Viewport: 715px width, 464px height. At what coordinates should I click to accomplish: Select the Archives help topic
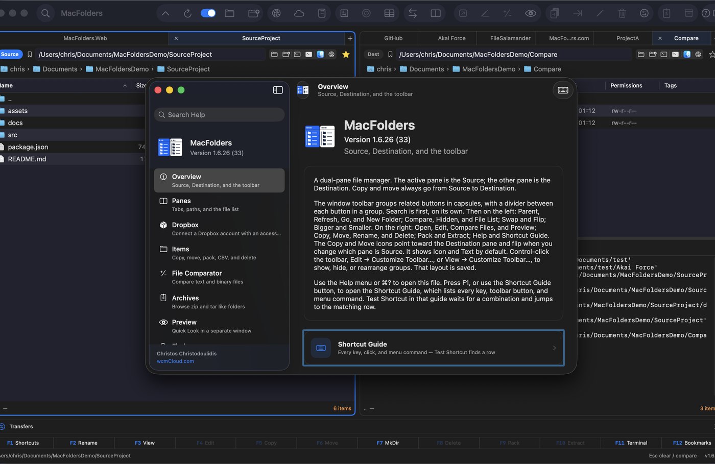coord(219,302)
